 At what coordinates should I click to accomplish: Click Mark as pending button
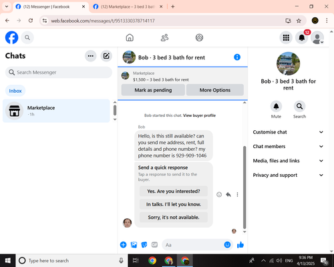(153, 90)
